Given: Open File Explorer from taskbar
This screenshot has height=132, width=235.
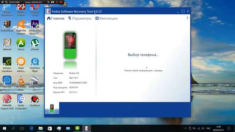Looking at the screenshot, I should click(41, 128).
